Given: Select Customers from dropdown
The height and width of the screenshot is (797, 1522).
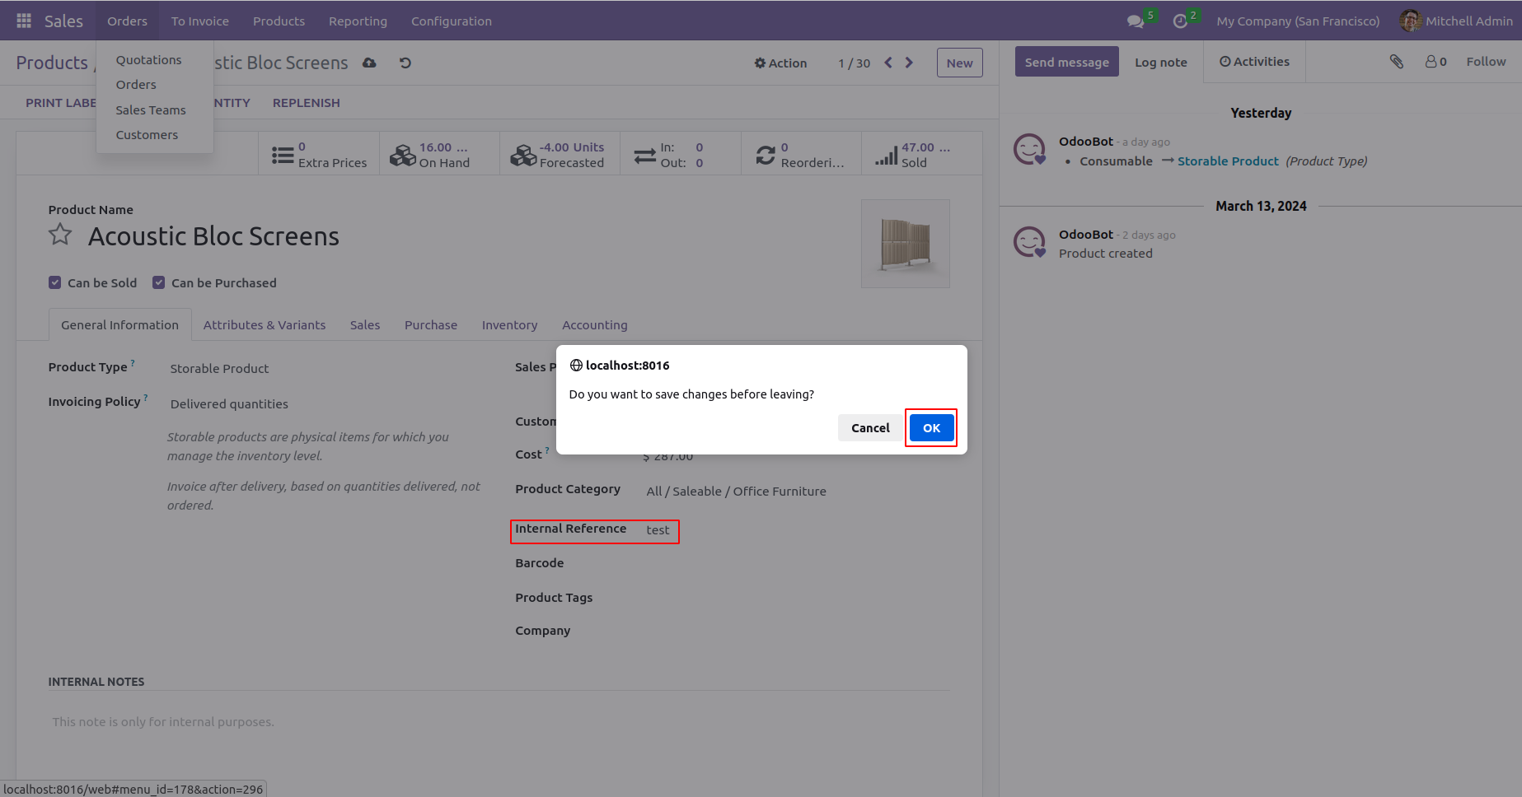Looking at the screenshot, I should click(x=147, y=135).
